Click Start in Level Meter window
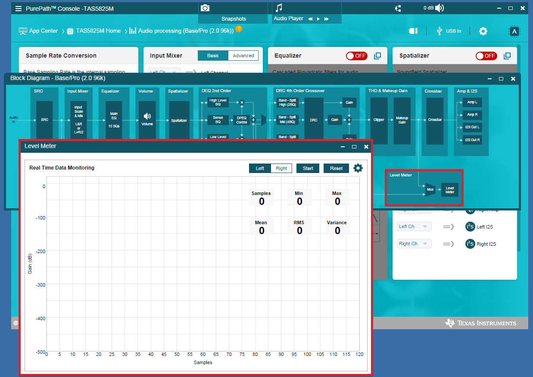 308,168
